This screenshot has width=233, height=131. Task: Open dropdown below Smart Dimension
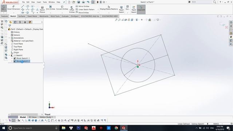point(14,13)
